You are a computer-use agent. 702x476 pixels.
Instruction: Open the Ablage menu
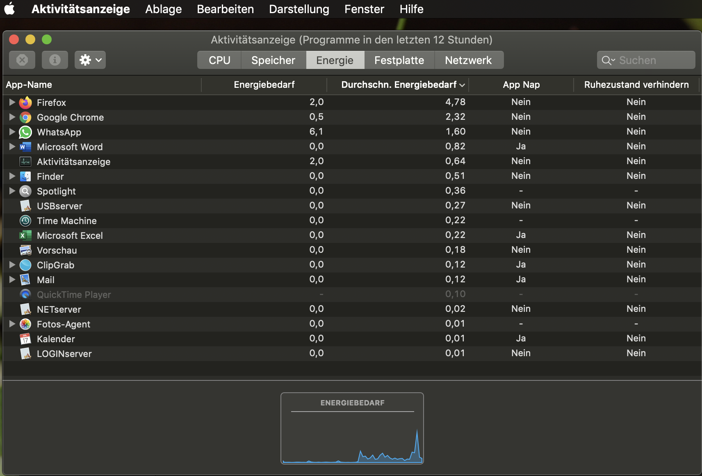pos(164,9)
